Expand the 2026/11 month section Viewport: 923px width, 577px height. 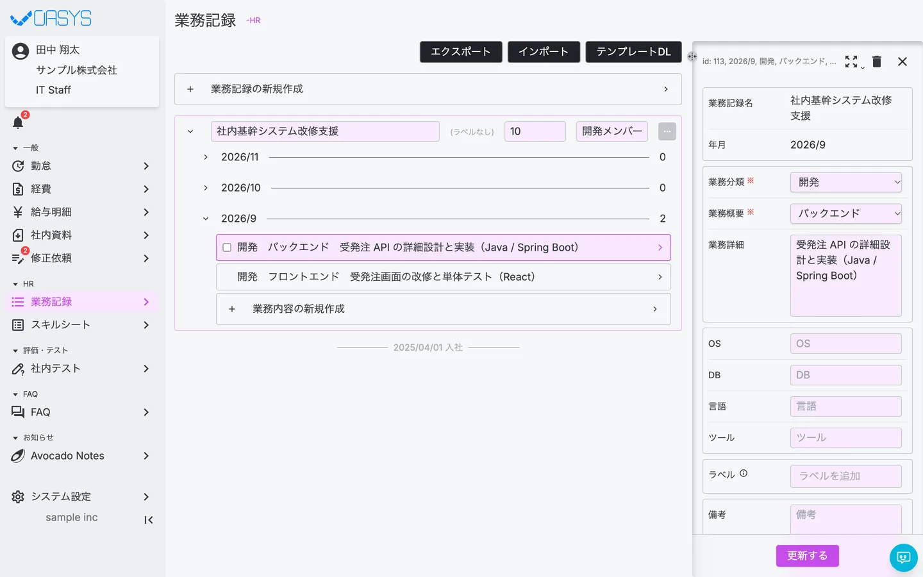(206, 157)
